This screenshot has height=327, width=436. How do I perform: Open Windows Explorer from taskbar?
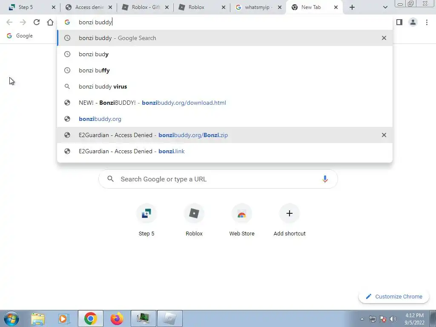tap(37, 318)
